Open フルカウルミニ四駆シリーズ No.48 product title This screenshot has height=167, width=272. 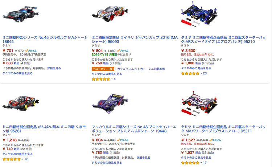tap(134, 129)
